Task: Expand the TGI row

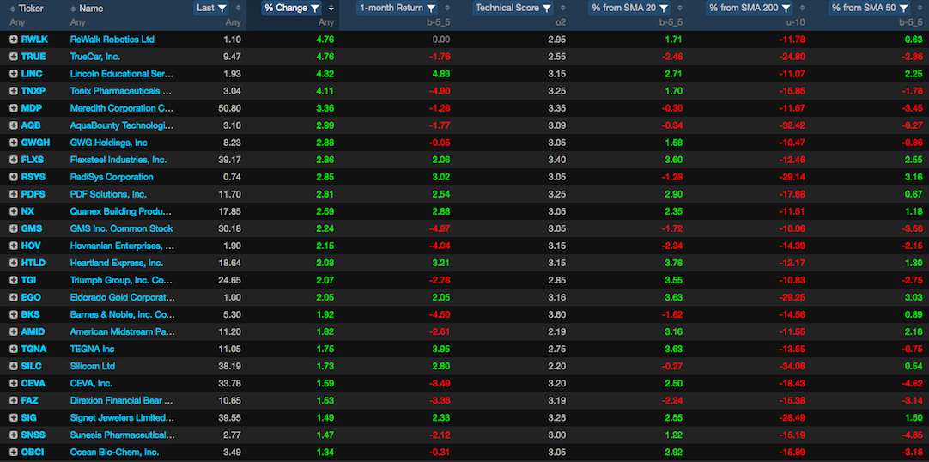Action: pyautogui.click(x=14, y=280)
